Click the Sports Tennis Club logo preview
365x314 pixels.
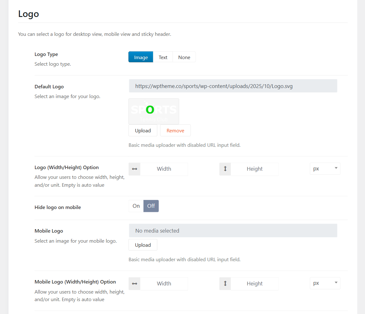point(154,112)
